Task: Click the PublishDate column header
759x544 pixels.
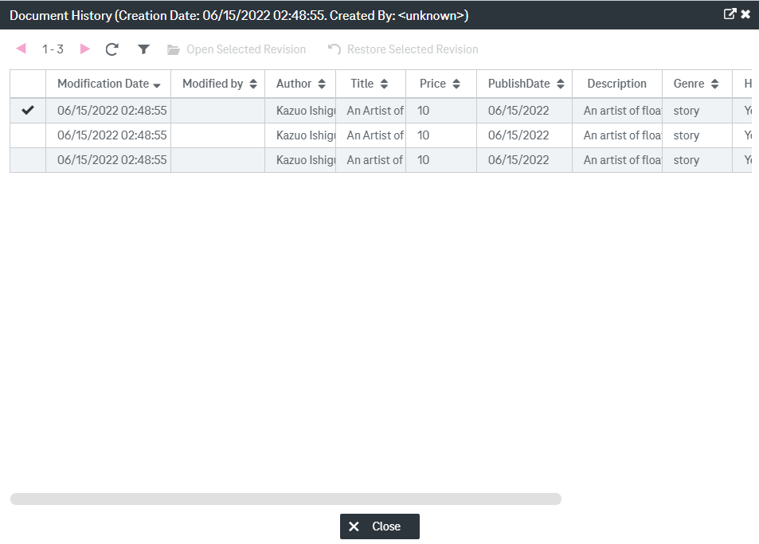Action: click(x=518, y=83)
